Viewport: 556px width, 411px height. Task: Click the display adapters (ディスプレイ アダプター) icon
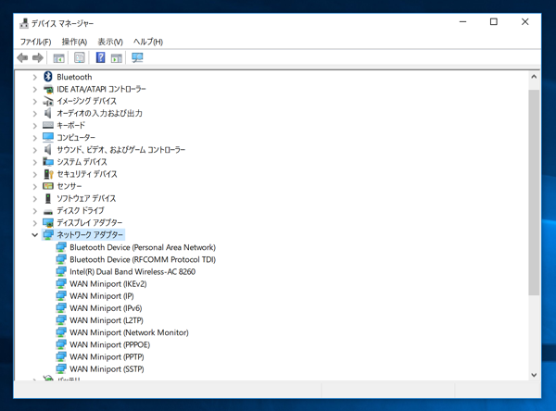(x=48, y=222)
